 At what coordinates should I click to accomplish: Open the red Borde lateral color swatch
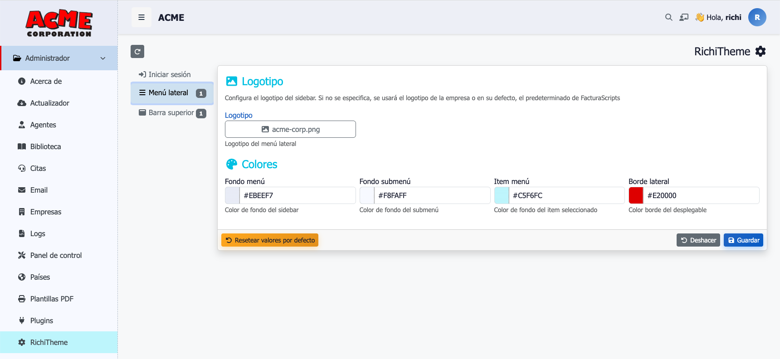pos(636,195)
